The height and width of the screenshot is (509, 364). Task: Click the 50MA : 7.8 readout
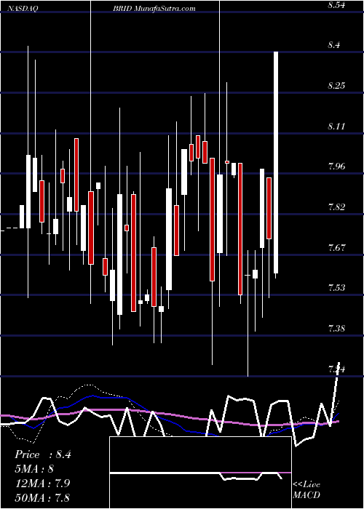pyautogui.click(x=42, y=497)
